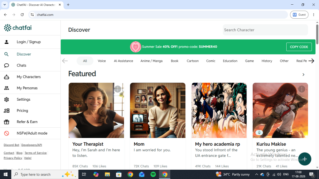The height and width of the screenshot is (179, 319).
Task: Open Chrome three-dot menu
Action: [x=313, y=15]
